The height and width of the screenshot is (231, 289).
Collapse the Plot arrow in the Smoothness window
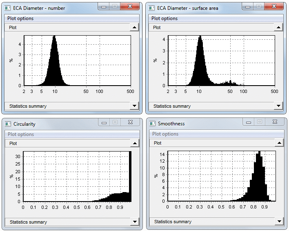(279, 143)
